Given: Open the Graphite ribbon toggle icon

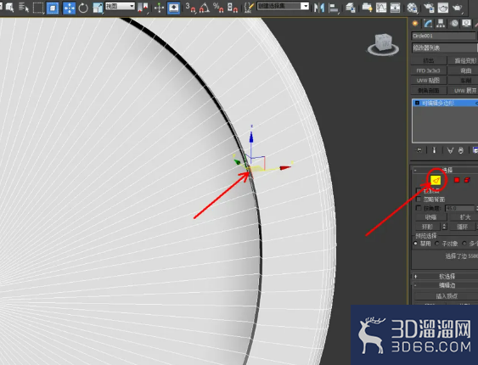Looking at the screenshot, I should [367, 8].
